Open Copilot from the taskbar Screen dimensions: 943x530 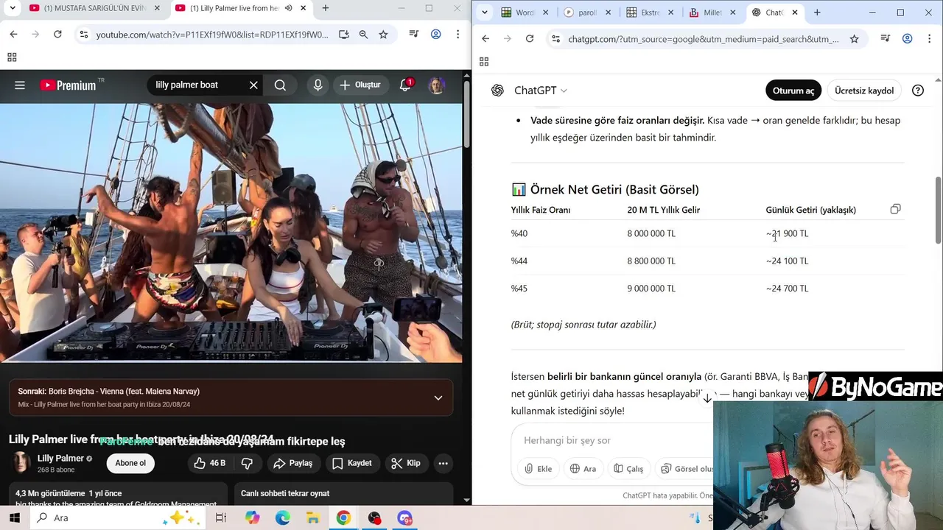253,518
